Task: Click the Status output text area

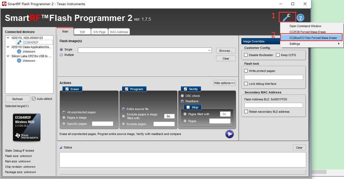Action: [x=183, y=160]
